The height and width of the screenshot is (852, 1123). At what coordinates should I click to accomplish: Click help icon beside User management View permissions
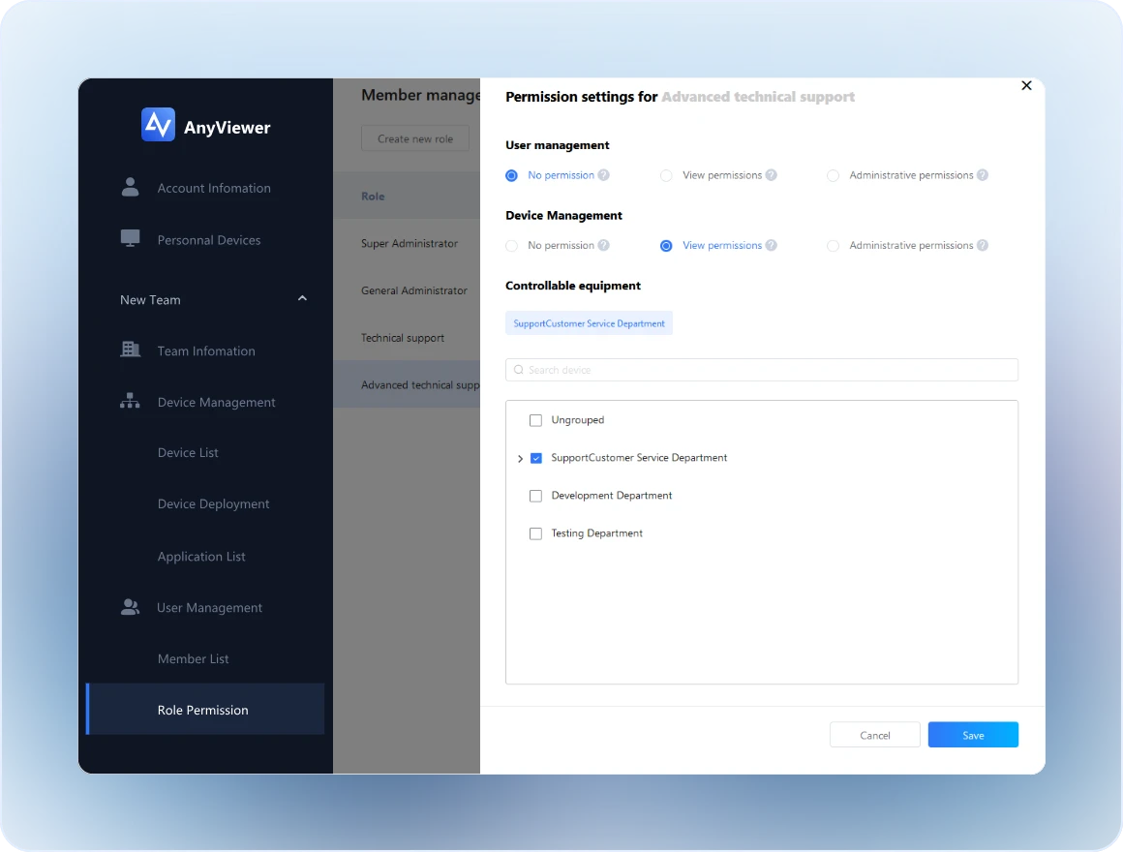pos(772,175)
